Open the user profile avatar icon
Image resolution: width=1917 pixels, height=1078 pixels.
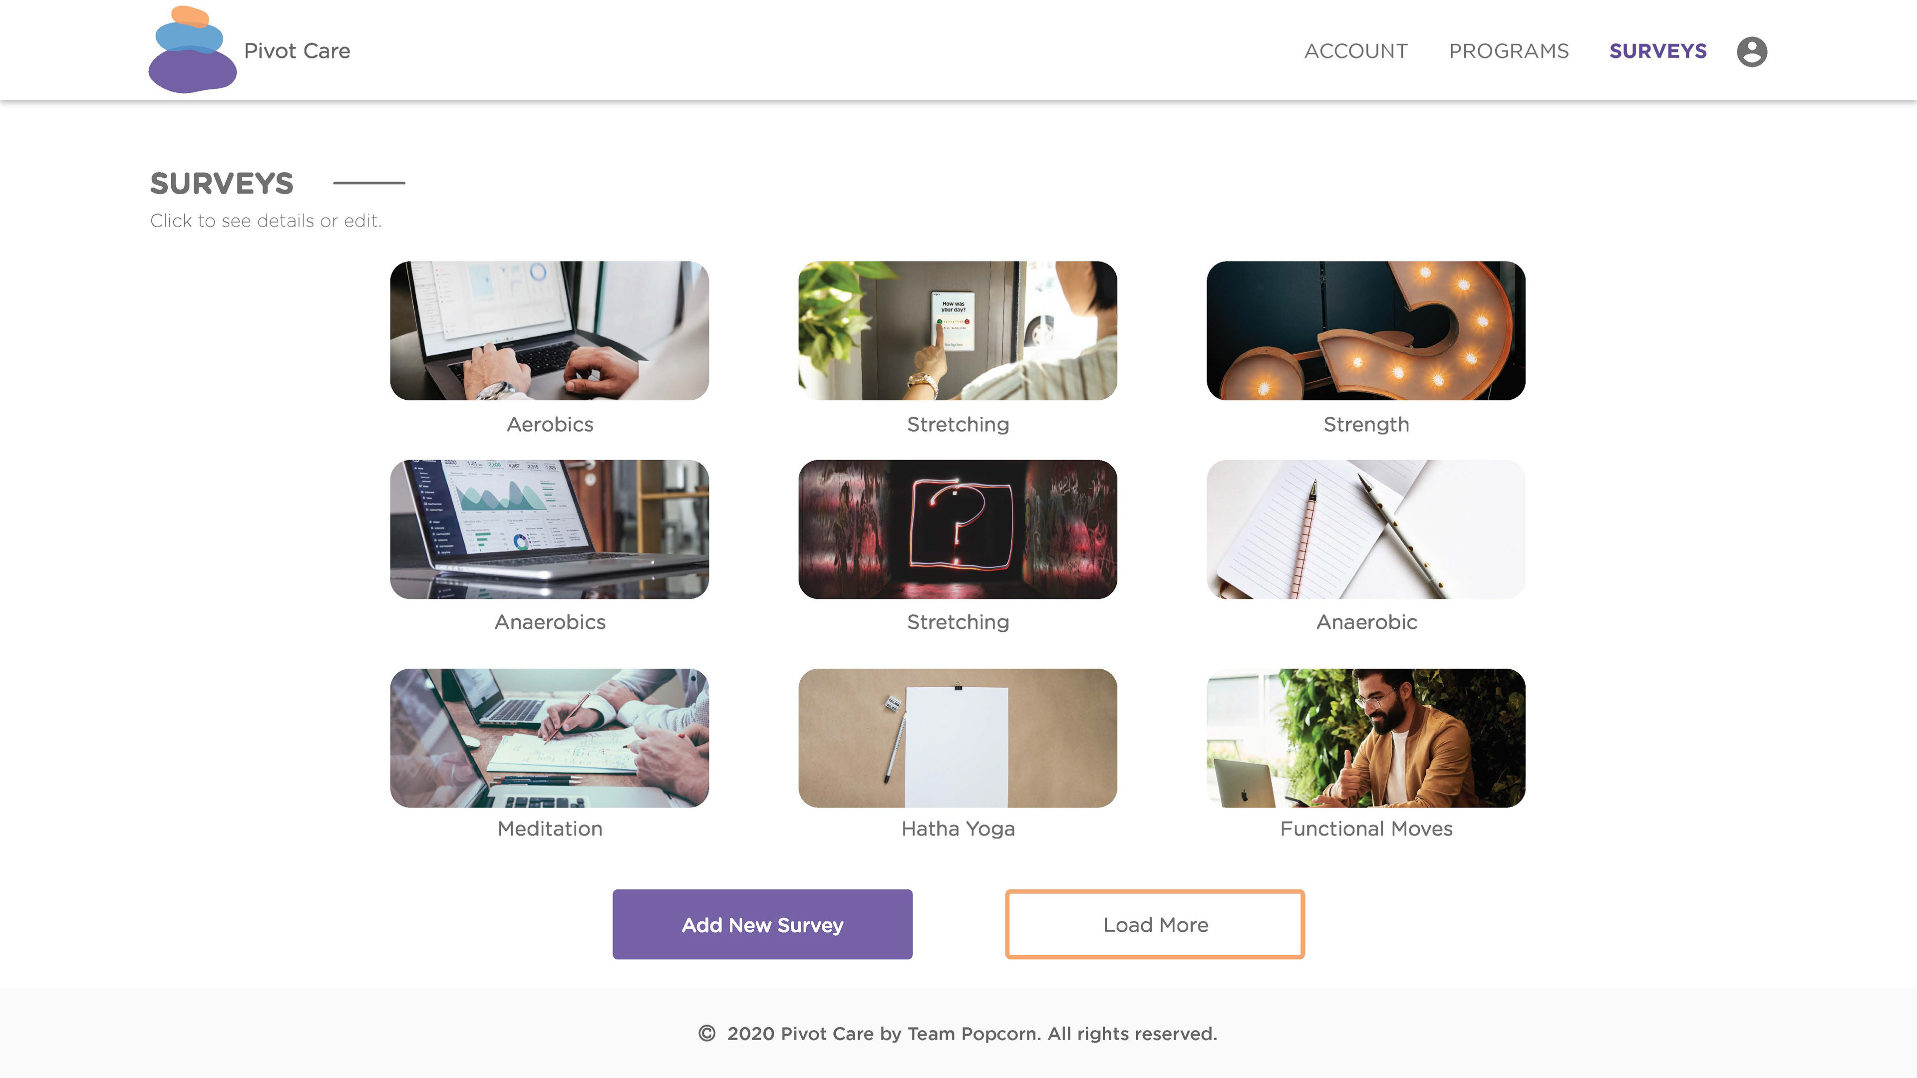1751,51
